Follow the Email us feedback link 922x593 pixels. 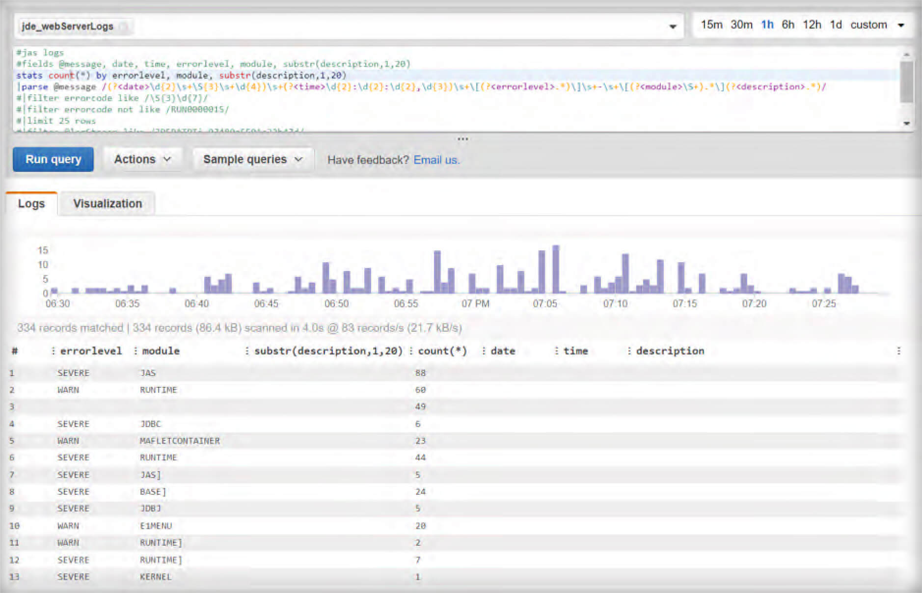[436, 160]
